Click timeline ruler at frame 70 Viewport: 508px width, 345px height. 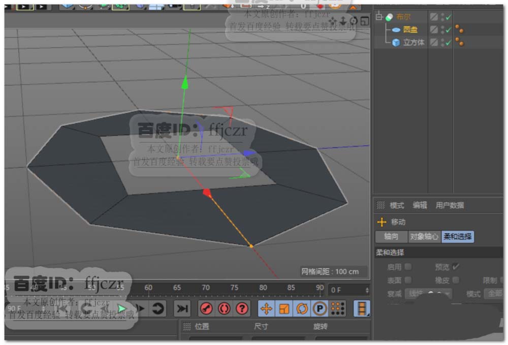tap(206, 288)
